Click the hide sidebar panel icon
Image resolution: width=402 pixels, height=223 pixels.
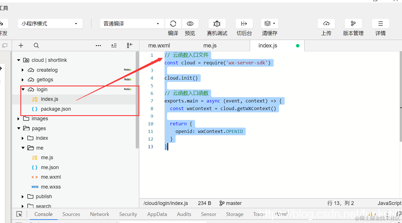[x=129, y=45]
